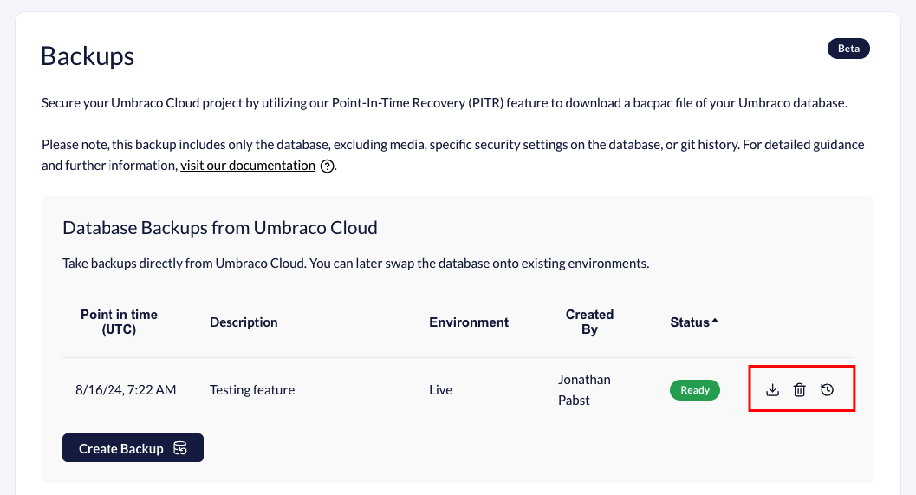Click the Point in time (UTC) column header

tap(120, 322)
